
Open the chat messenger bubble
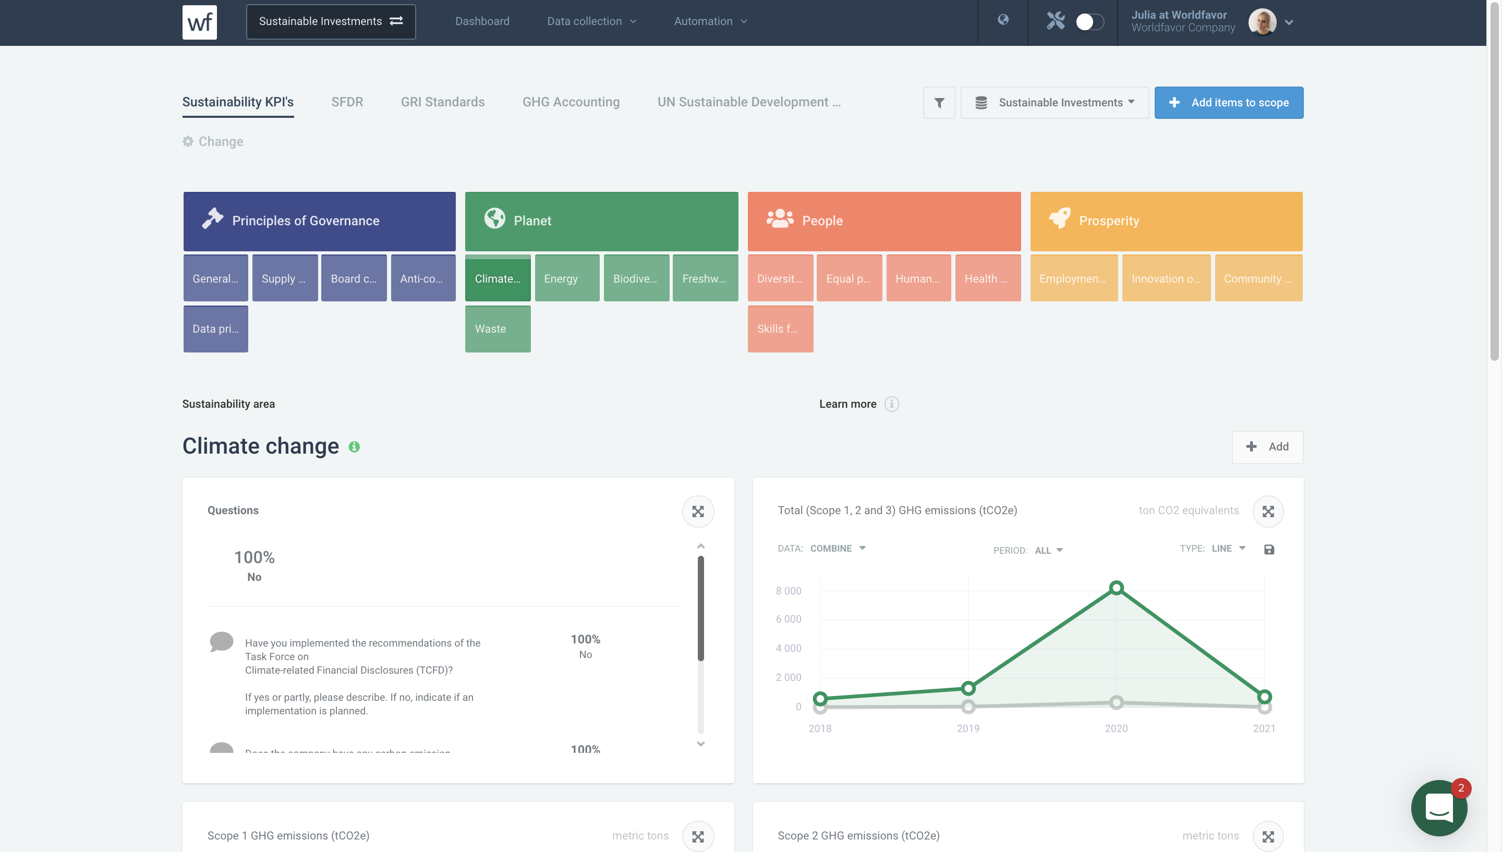click(x=1438, y=808)
